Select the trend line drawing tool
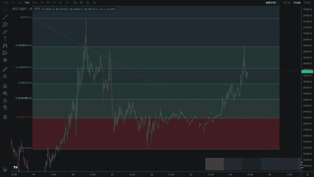The height and width of the screenshot is (177, 314). click(x=5, y=17)
